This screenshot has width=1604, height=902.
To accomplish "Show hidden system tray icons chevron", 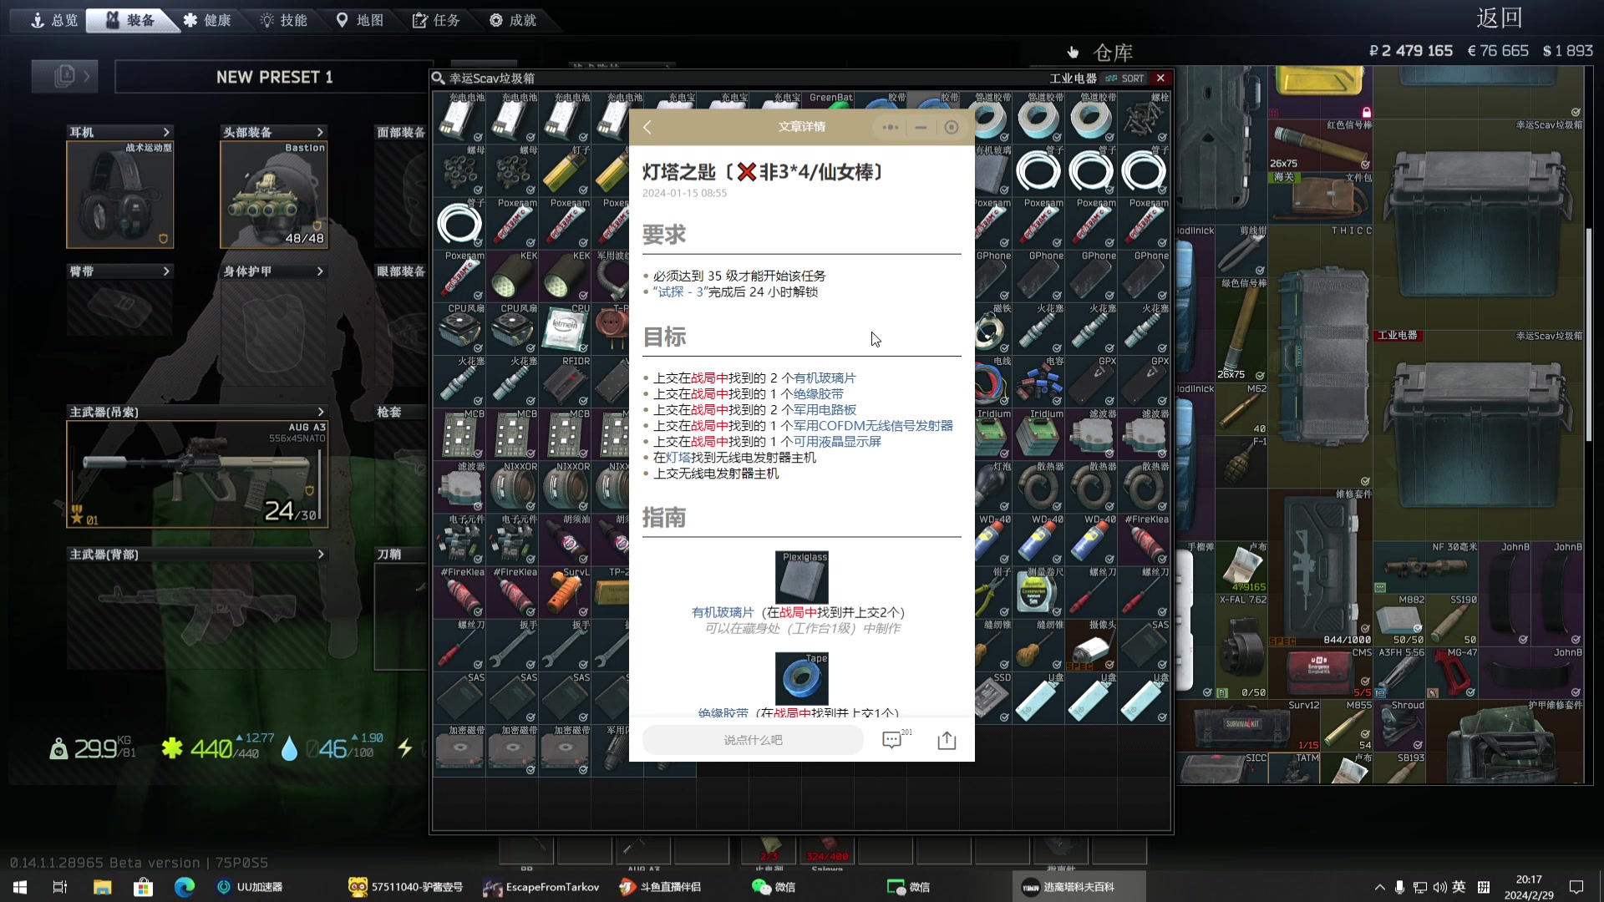I will 1379,887.
